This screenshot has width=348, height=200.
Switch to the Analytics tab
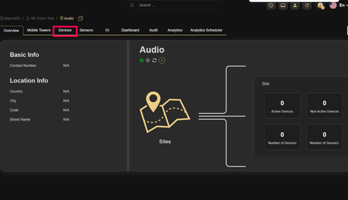175,30
